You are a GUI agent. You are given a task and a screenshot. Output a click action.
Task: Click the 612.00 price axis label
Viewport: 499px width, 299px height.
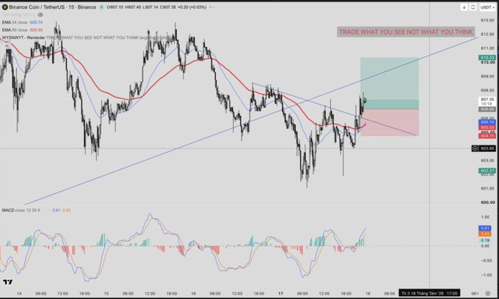click(487, 34)
